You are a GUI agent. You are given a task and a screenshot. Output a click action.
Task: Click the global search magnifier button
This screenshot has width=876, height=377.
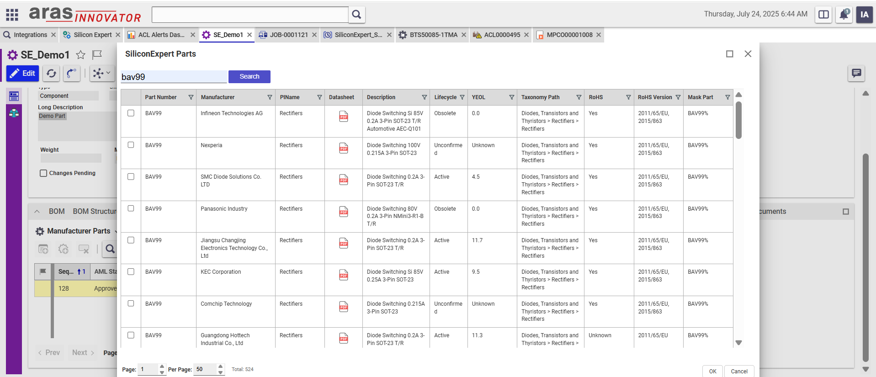[357, 15]
